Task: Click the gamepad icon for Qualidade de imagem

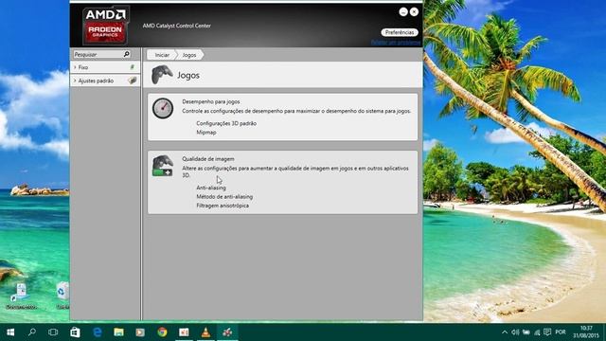Action: pyautogui.click(x=163, y=166)
